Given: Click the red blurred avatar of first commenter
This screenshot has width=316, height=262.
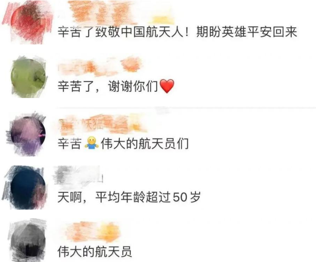Looking at the screenshot, I should 28,23.
